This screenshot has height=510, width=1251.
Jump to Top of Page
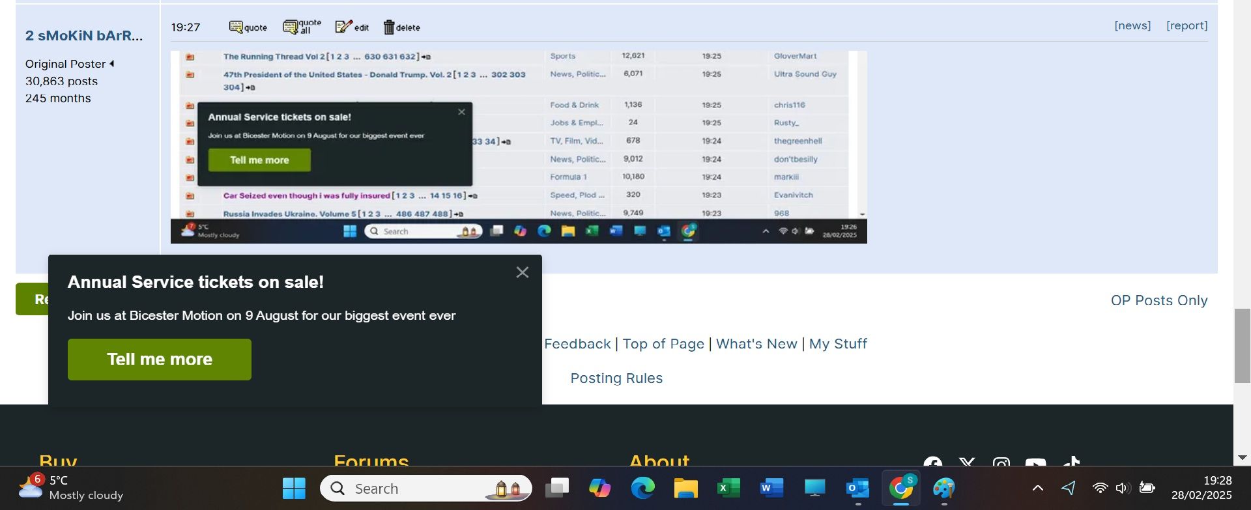coord(663,344)
